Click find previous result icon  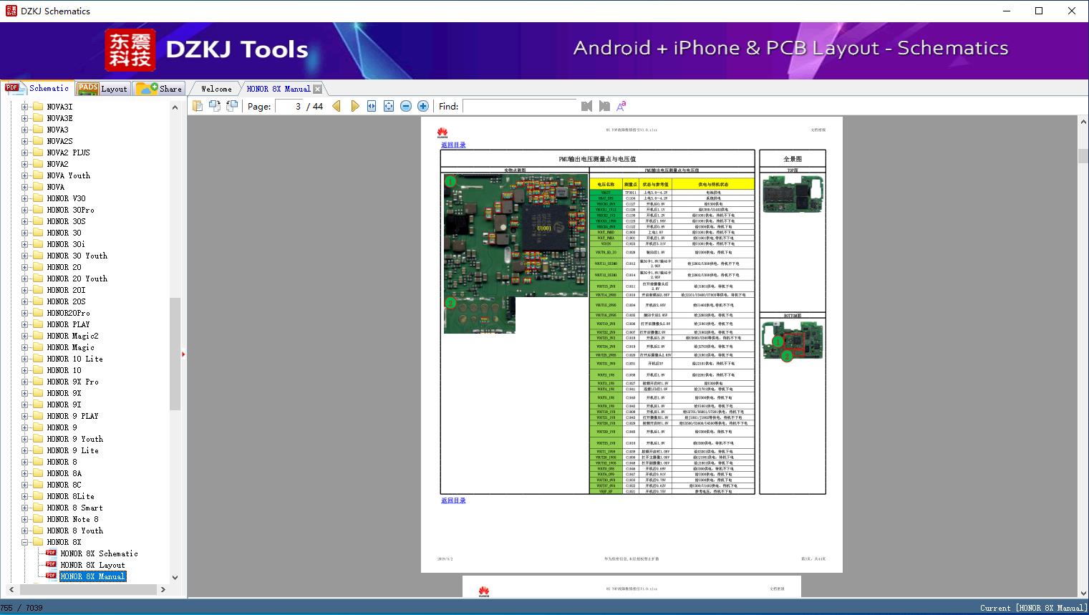pyautogui.click(x=587, y=106)
